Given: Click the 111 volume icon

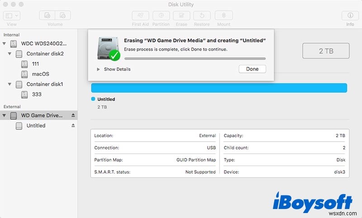Looking at the screenshot, I should [24, 64].
